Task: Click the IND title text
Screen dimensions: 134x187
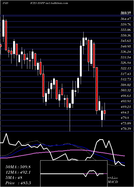Action: click(x=5, y=3)
